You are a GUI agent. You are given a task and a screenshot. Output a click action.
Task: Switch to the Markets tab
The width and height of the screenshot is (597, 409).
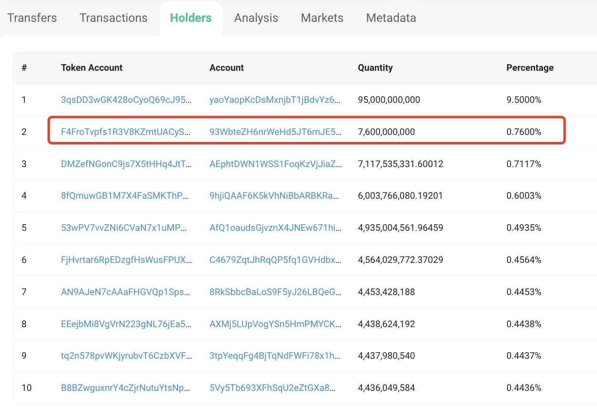pyautogui.click(x=322, y=18)
